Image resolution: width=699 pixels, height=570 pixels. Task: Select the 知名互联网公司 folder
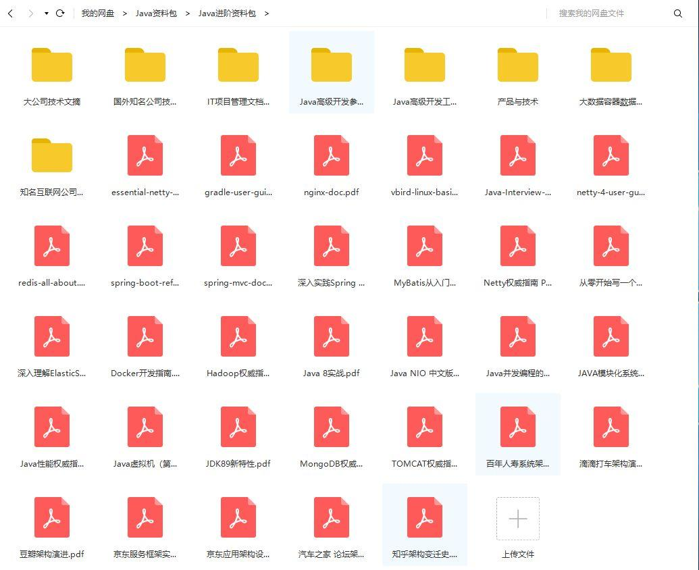(x=52, y=164)
